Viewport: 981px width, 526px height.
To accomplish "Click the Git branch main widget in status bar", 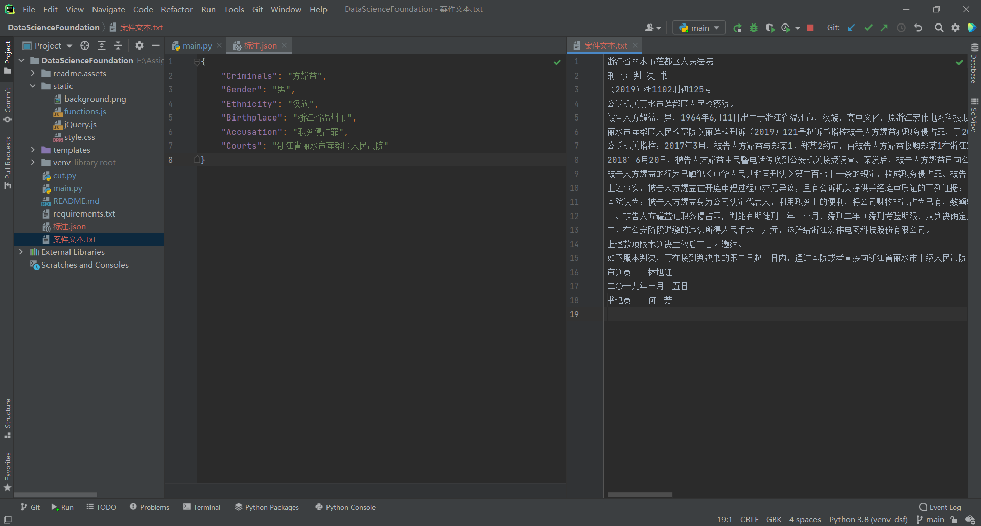I will tap(930, 519).
